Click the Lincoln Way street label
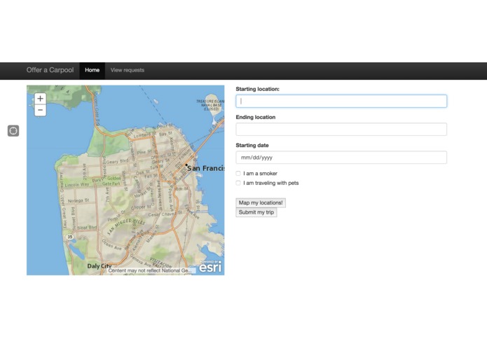Screen dimensions: 487x346 coord(77,185)
